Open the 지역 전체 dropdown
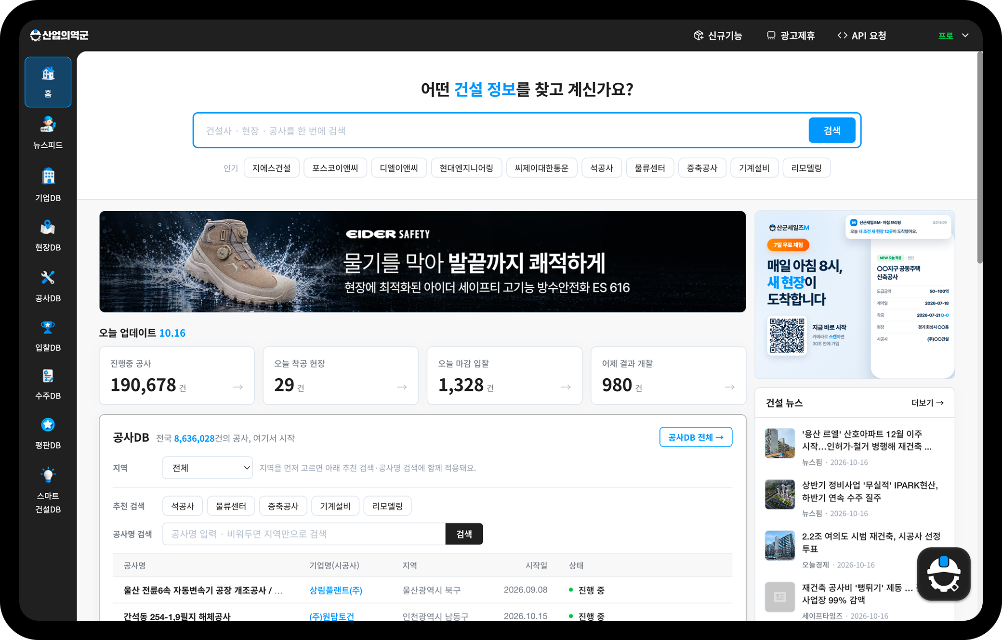Viewport: 1002px width, 640px height. [x=208, y=468]
